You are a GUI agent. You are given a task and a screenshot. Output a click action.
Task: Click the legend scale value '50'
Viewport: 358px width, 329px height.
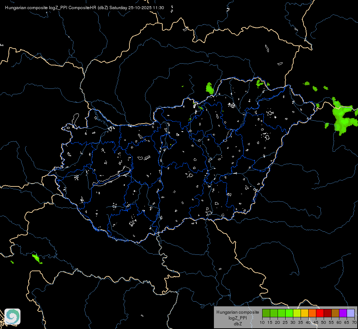(324, 322)
